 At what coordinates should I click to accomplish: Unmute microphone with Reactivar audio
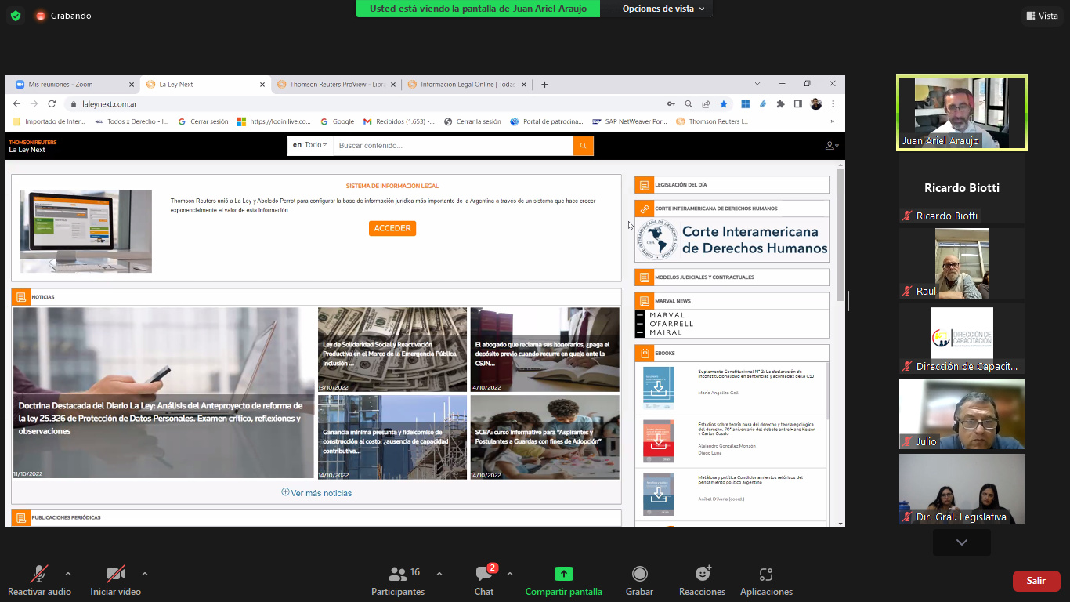click(x=39, y=575)
